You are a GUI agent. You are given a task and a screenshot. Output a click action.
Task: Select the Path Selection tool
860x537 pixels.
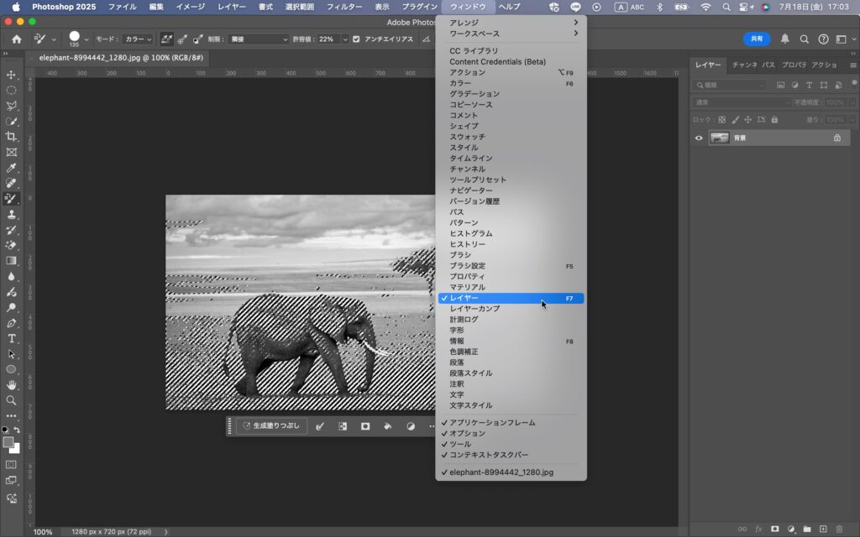[x=11, y=354]
